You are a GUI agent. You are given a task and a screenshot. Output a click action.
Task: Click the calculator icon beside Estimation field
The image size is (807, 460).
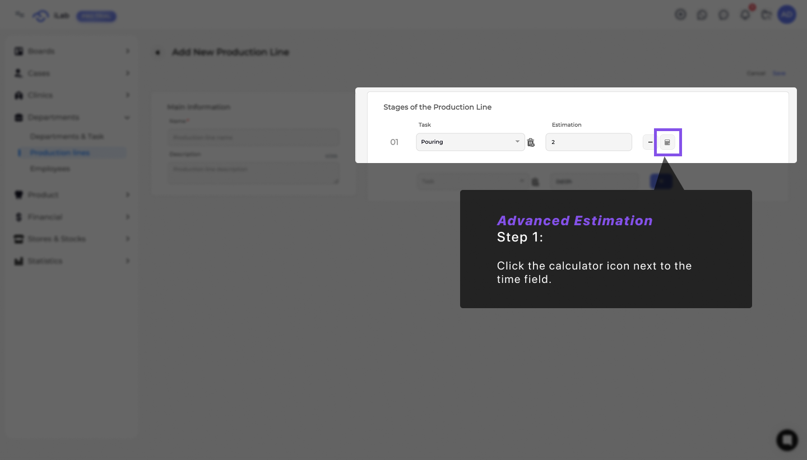pos(667,142)
